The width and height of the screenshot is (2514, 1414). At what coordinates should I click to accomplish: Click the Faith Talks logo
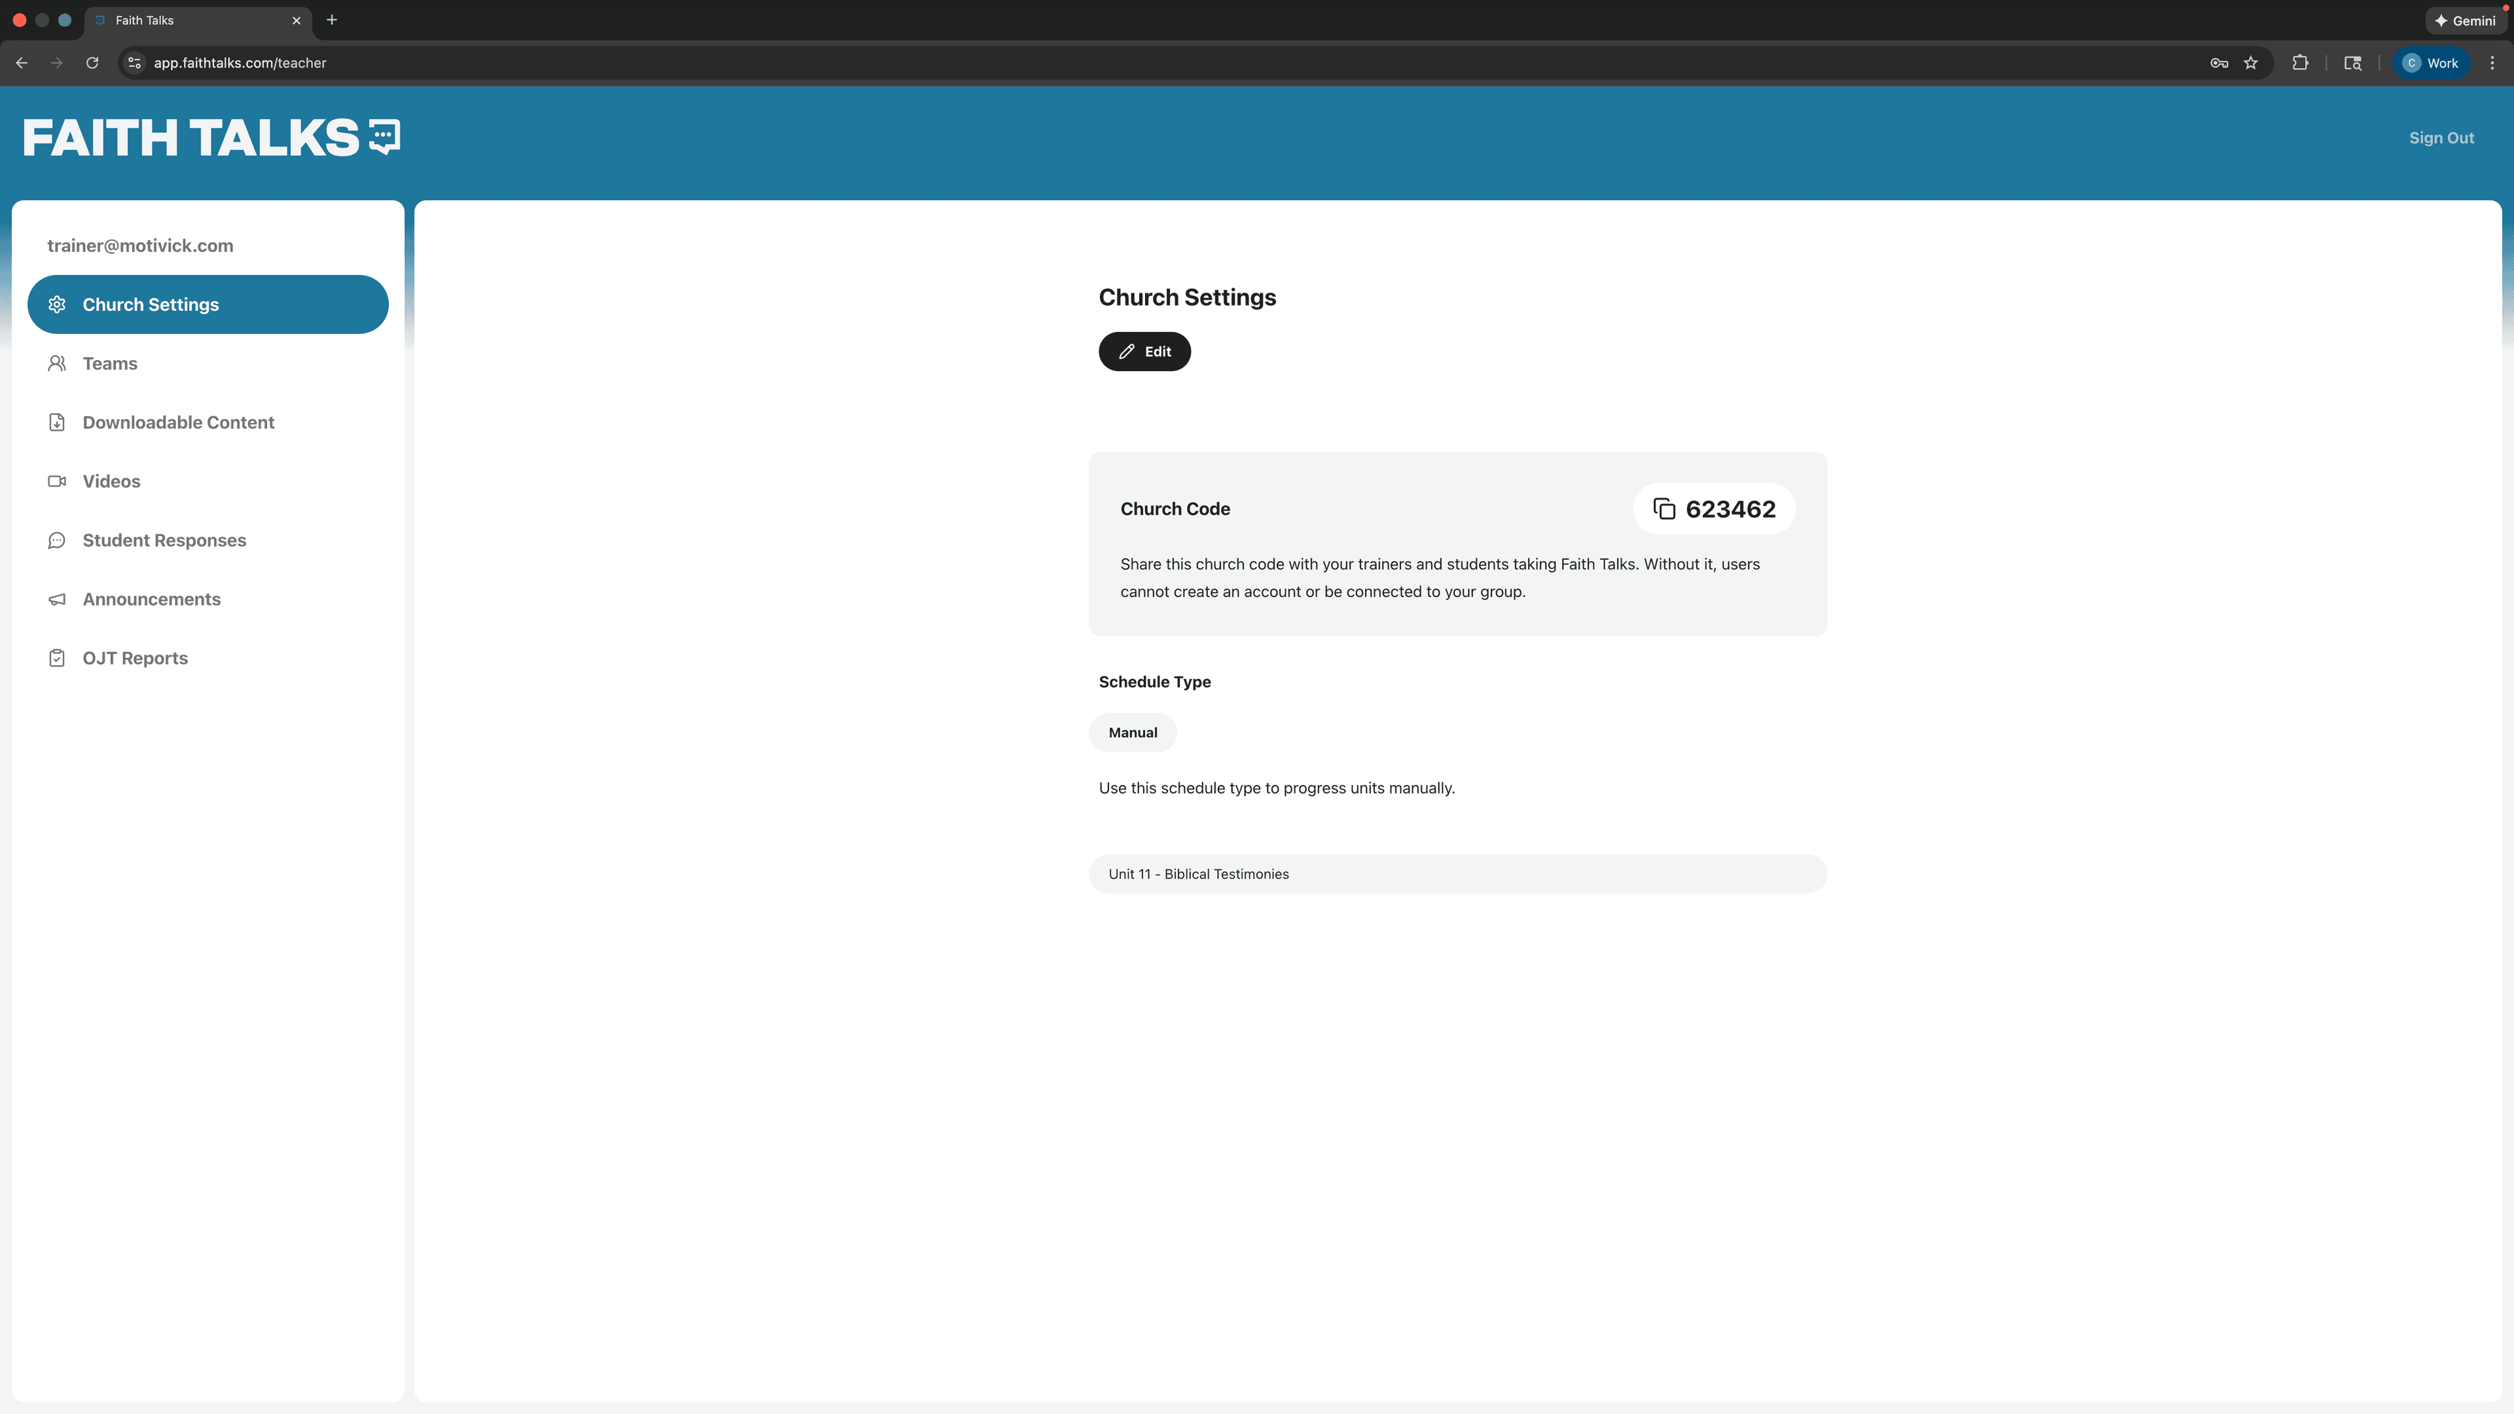pos(209,137)
